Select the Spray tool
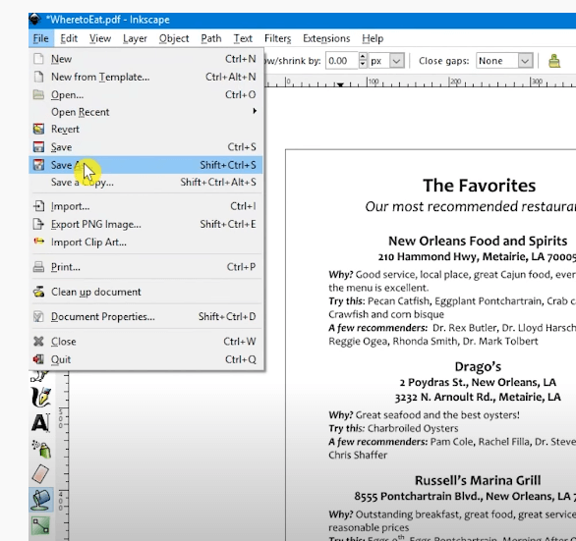Screen dimensions: 576x541 point(40,449)
